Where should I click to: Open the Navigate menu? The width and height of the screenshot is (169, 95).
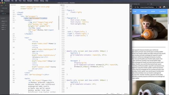point(30,1)
